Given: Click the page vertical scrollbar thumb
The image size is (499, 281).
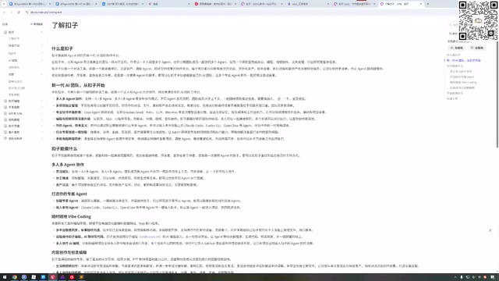Looking at the screenshot, I should tap(497, 94).
